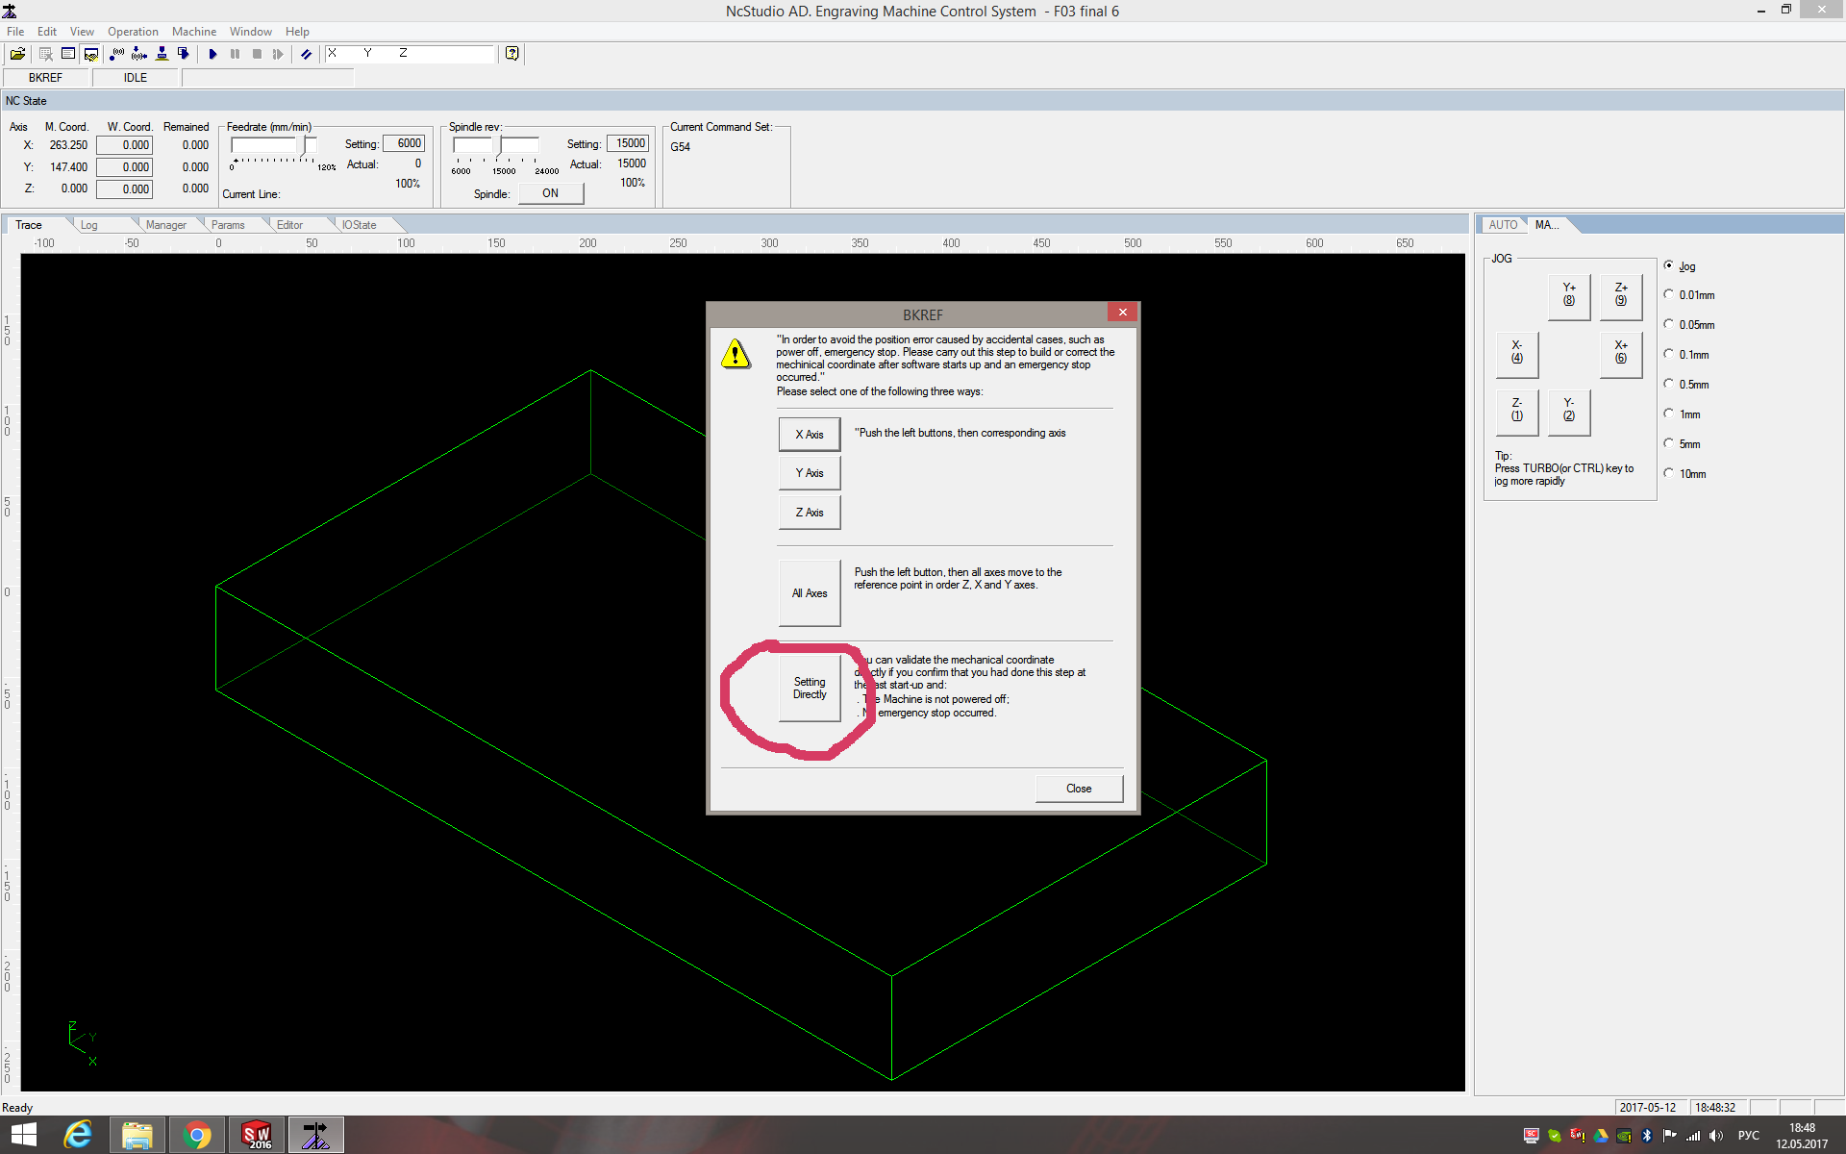Click the yellow warning icon in BKREF dialog
Image resolution: width=1846 pixels, height=1154 pixels.
pos(736,354)
